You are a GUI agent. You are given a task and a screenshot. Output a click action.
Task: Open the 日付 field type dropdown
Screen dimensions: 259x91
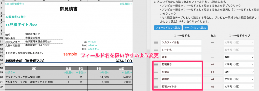pyautogui.click(x=239, y=72)
